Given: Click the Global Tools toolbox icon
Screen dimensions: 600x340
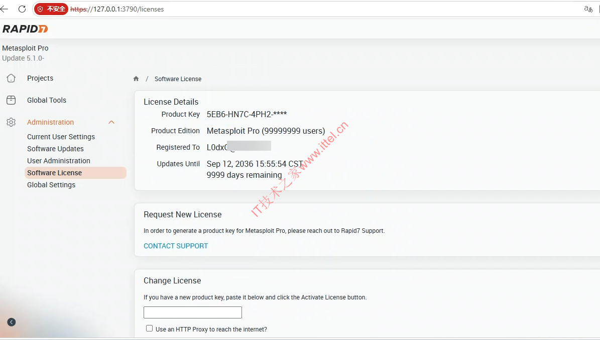Looking at the screenshot, I should click(x=11, y=100).
